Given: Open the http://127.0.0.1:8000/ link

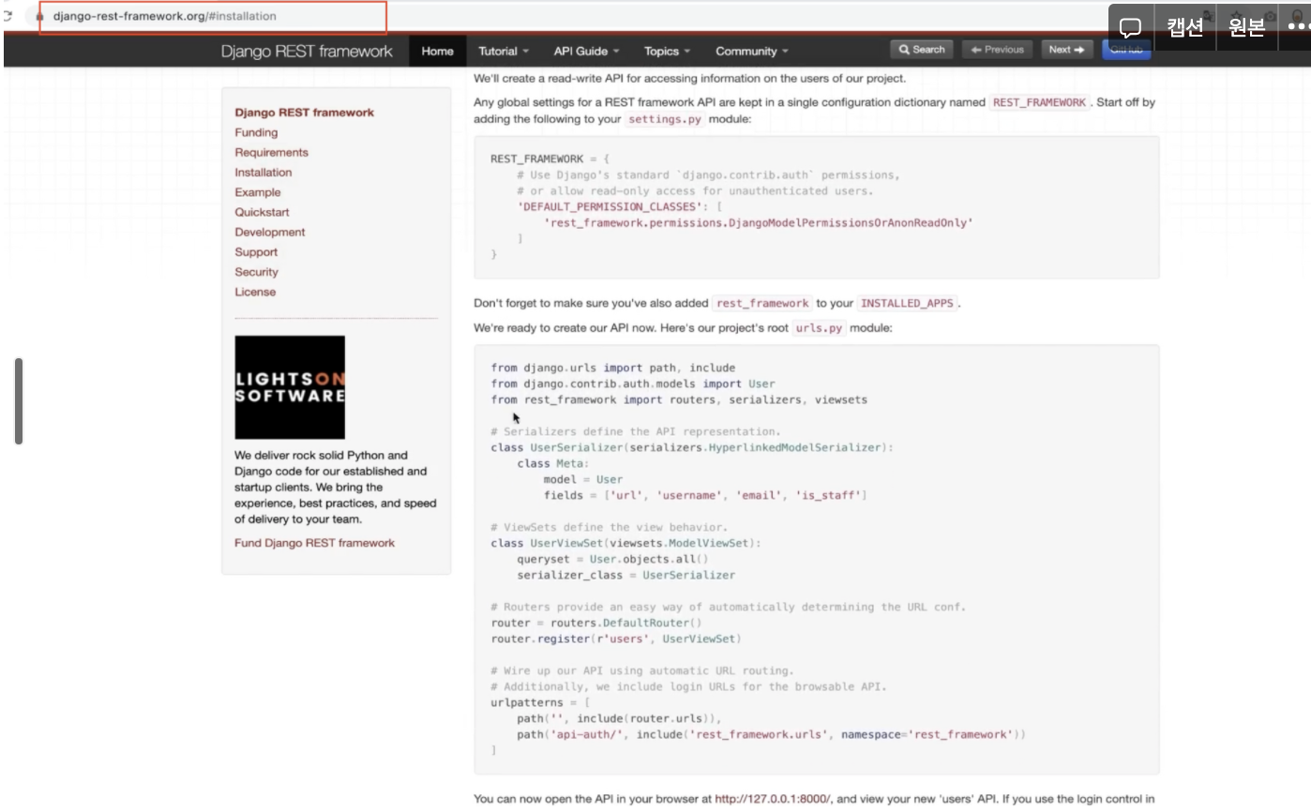Looking at the screenshot, I should 773,799.
